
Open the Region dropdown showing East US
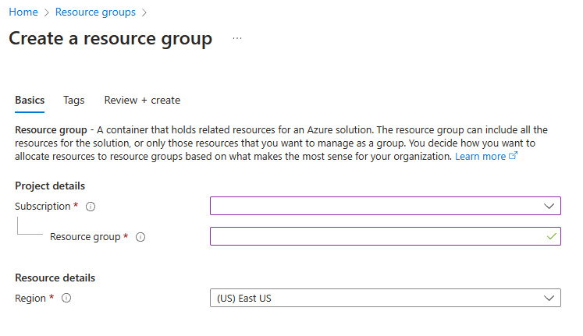[385, 298]
